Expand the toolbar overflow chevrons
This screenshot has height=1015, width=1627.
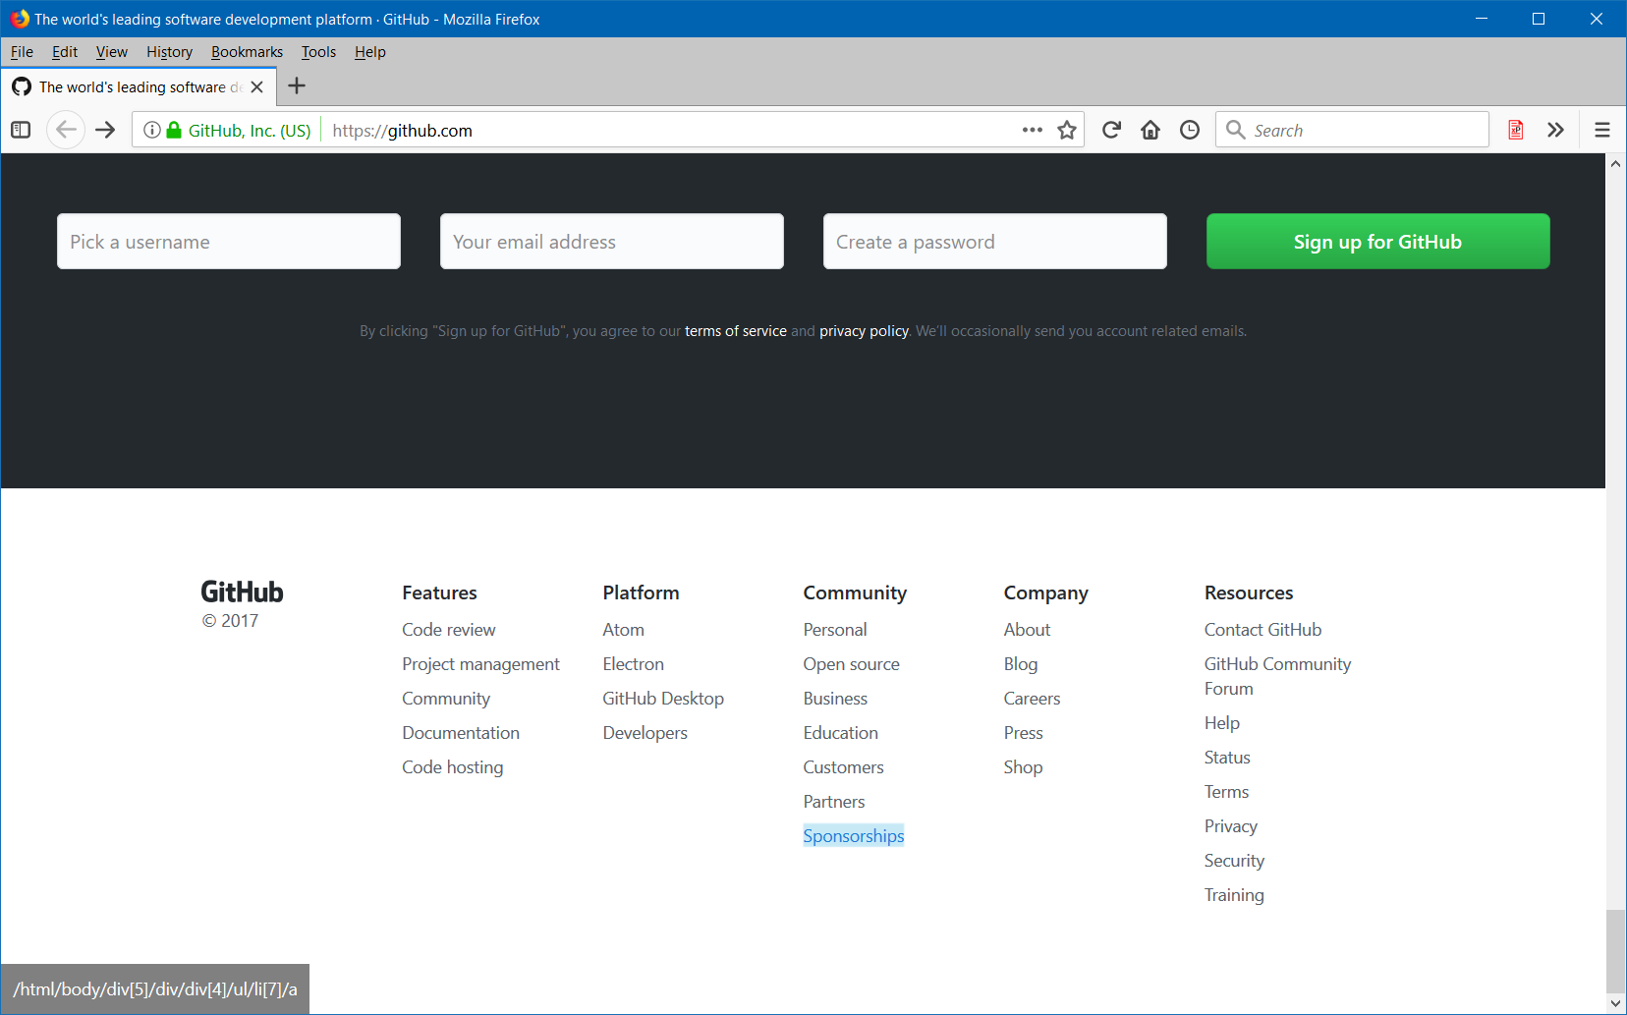coord(1555,130)
